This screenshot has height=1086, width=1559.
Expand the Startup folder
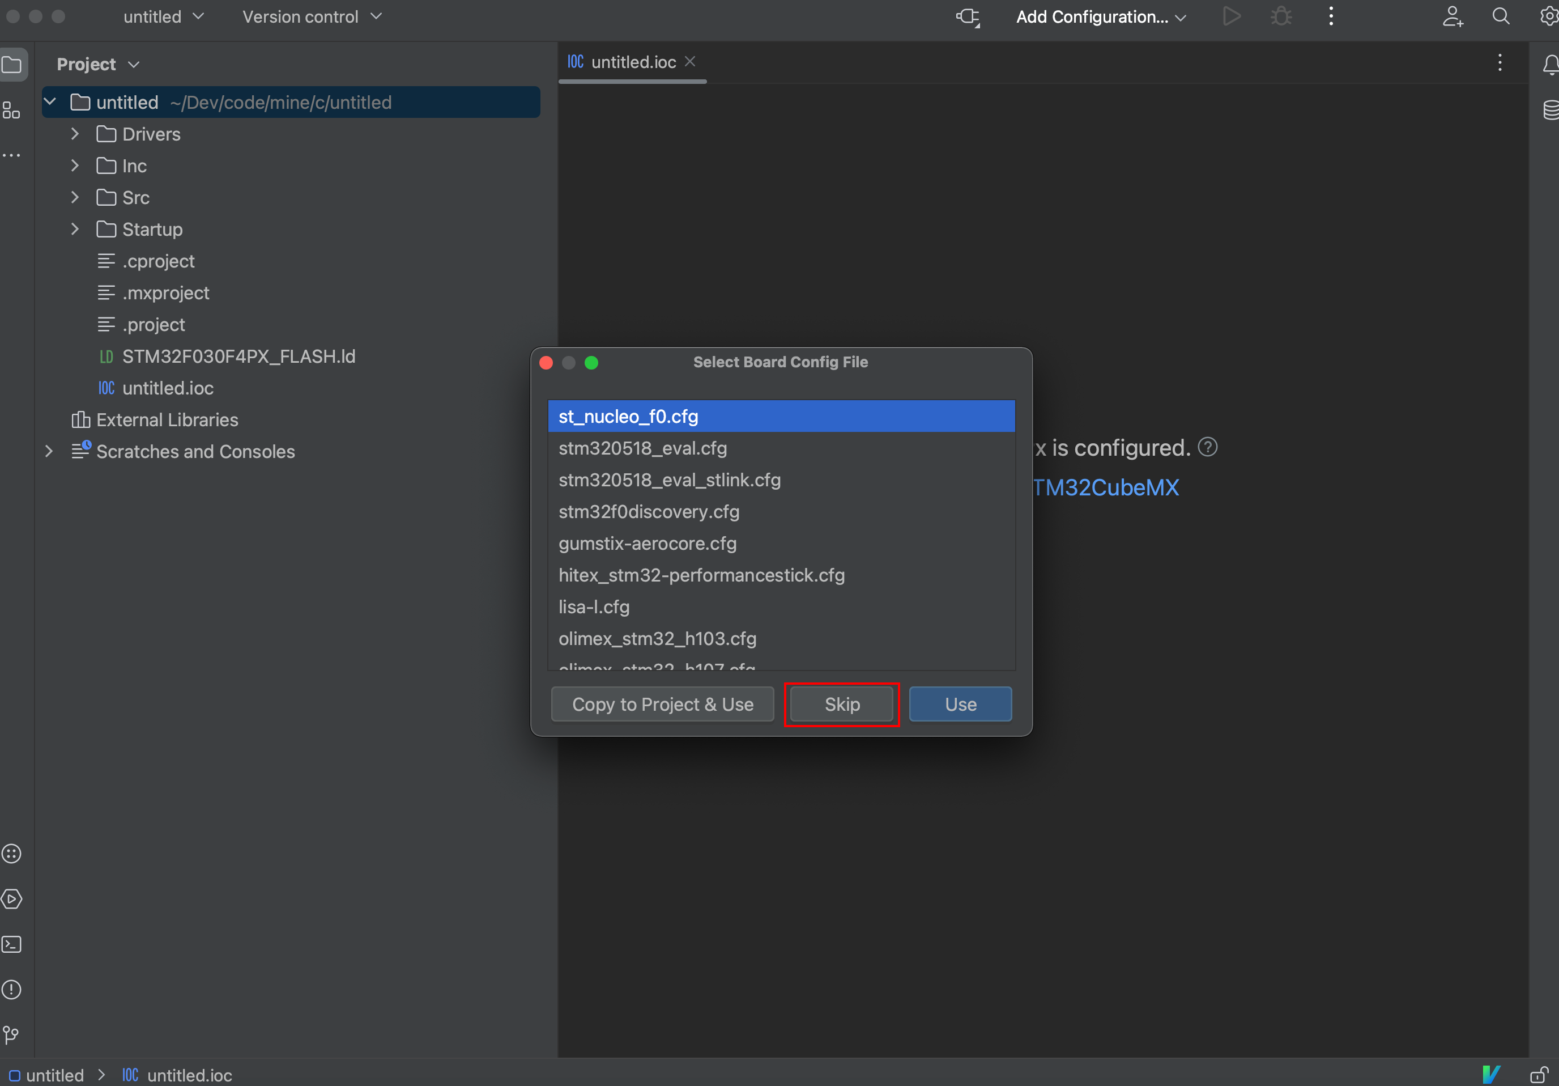point(75,230)
